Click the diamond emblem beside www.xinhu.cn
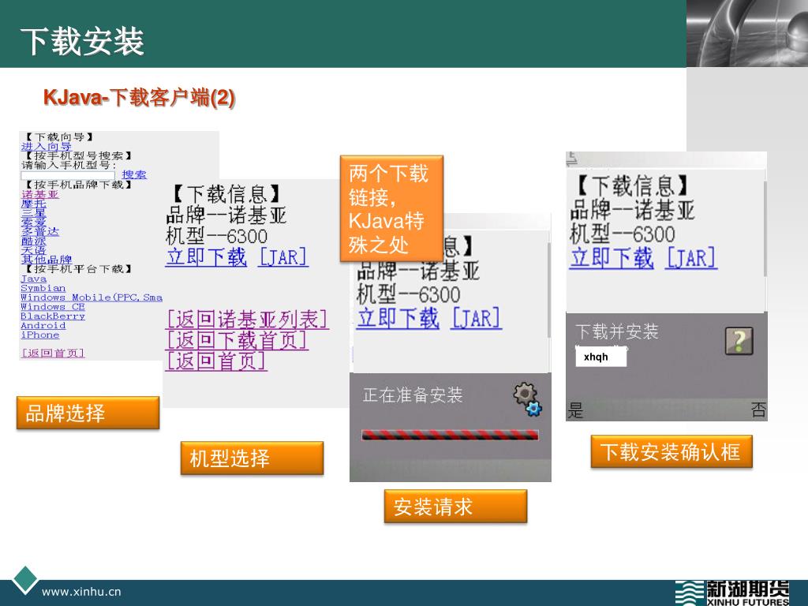Viewport: 808px width, 606px height. coord(25,580)
